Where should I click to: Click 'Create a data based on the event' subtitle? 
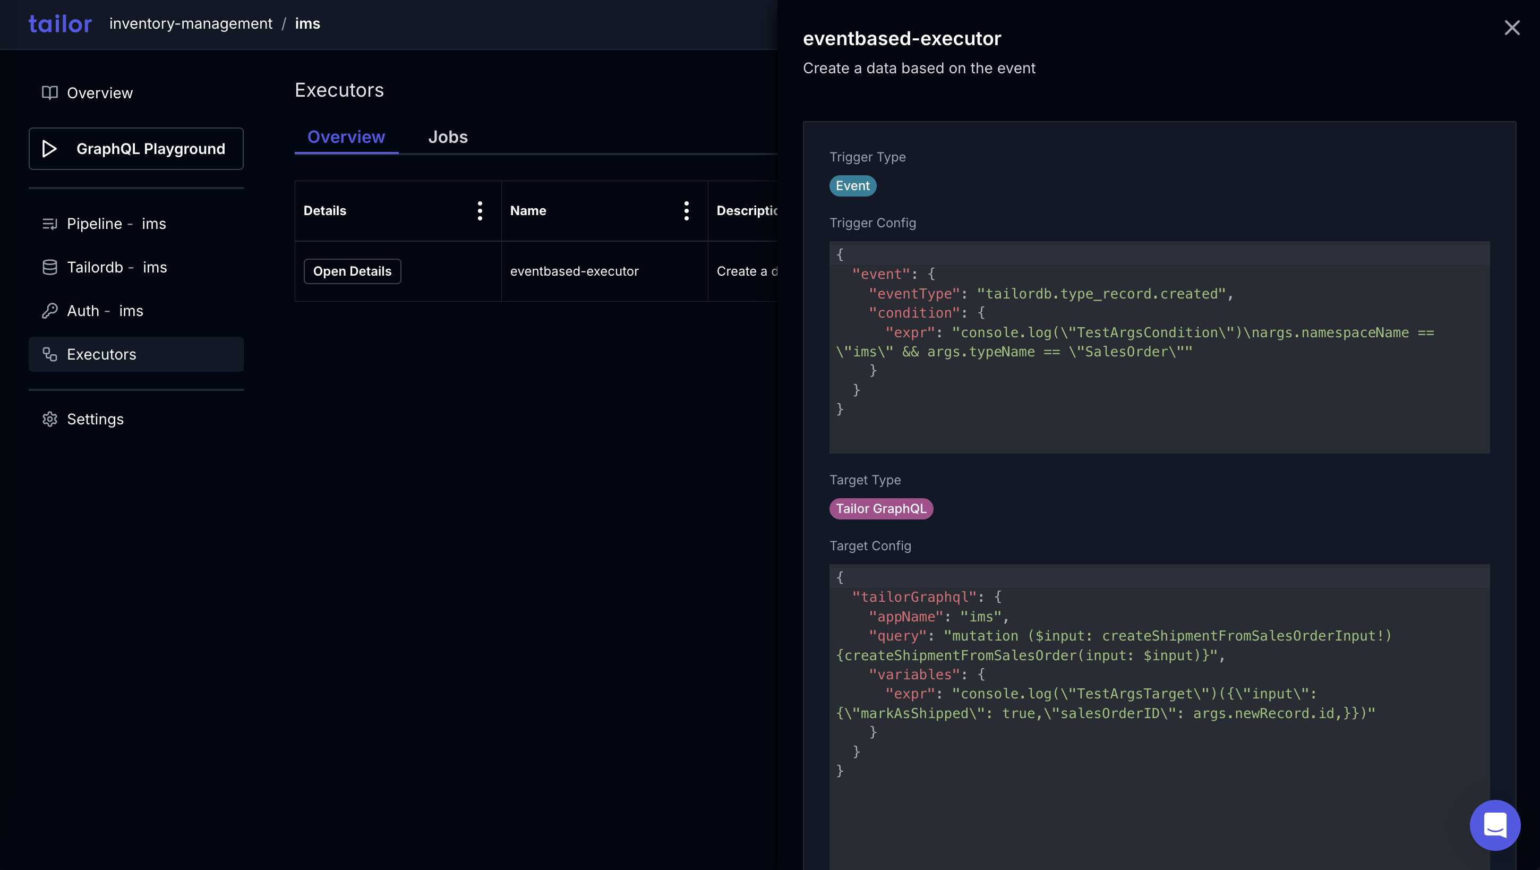(x=919, y=68)
